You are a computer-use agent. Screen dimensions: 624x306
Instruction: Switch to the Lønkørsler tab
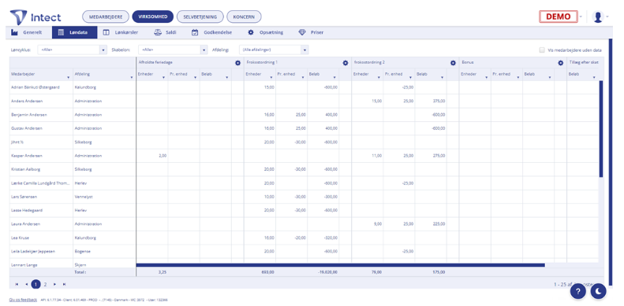click(x=121, y=32)
